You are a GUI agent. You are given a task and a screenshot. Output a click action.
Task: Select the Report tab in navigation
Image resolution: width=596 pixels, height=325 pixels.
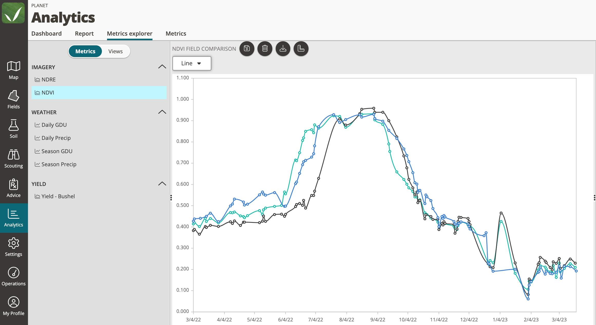[x=84, y=33]
